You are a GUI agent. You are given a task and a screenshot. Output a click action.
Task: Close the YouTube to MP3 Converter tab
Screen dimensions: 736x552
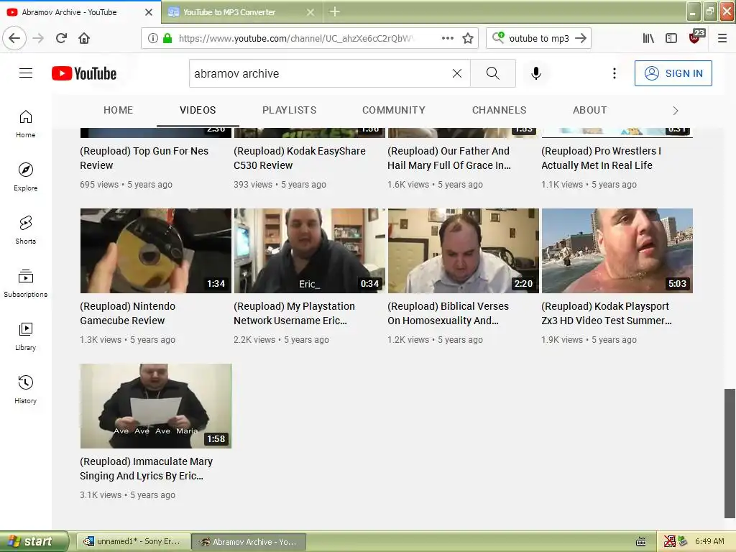pyautogui.click(x=310, y=12)
